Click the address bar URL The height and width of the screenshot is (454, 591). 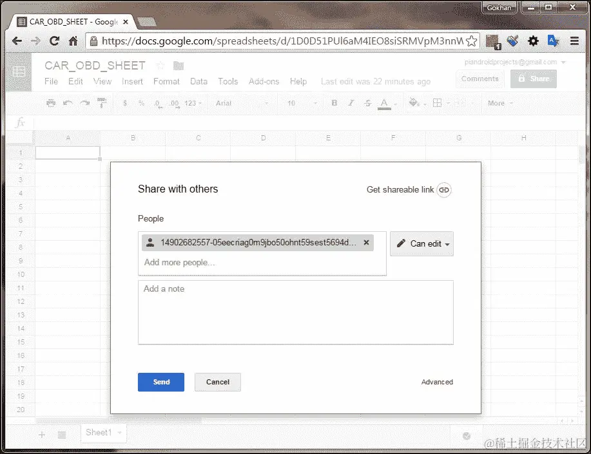tap(282, 41)
